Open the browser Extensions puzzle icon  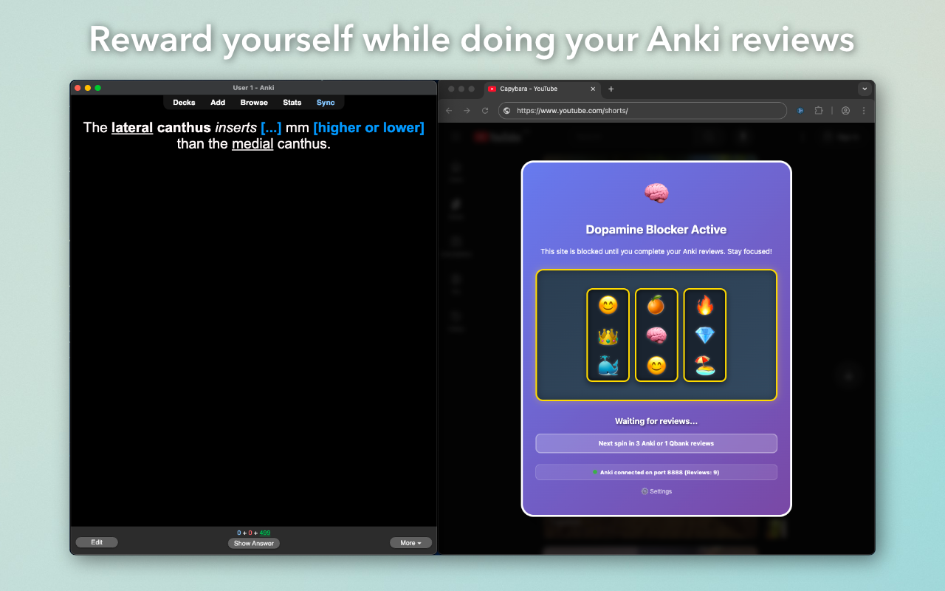[x=819, y=111]
